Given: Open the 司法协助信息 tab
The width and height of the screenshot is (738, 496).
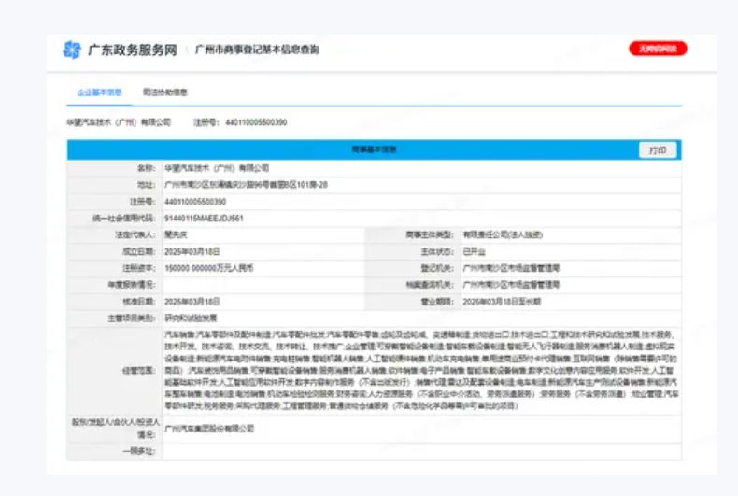Looking at the screenshot, I should click(x=165, y=92).
